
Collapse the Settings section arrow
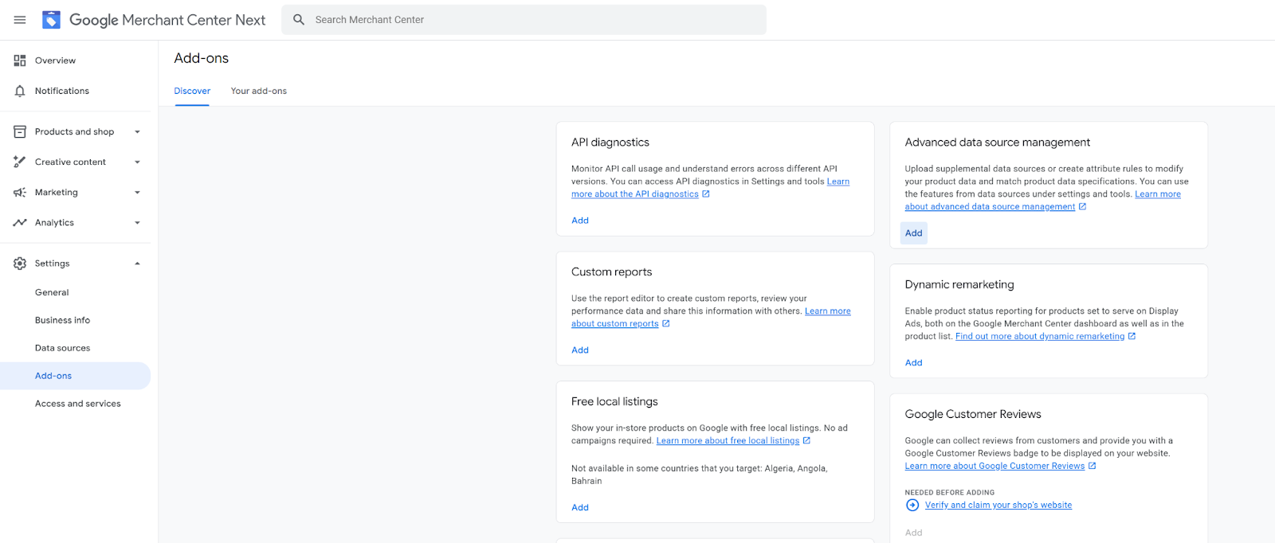[137, 264]
